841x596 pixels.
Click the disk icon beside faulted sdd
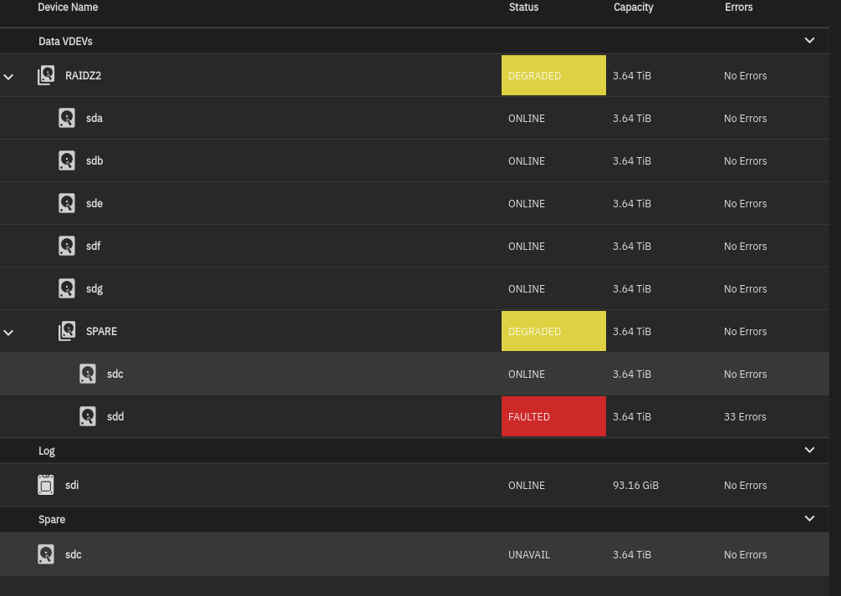click(x=88, y=416)
